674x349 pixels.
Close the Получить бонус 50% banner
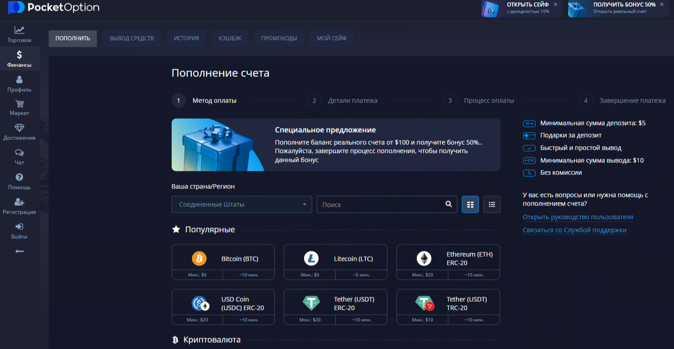(662, 4)
